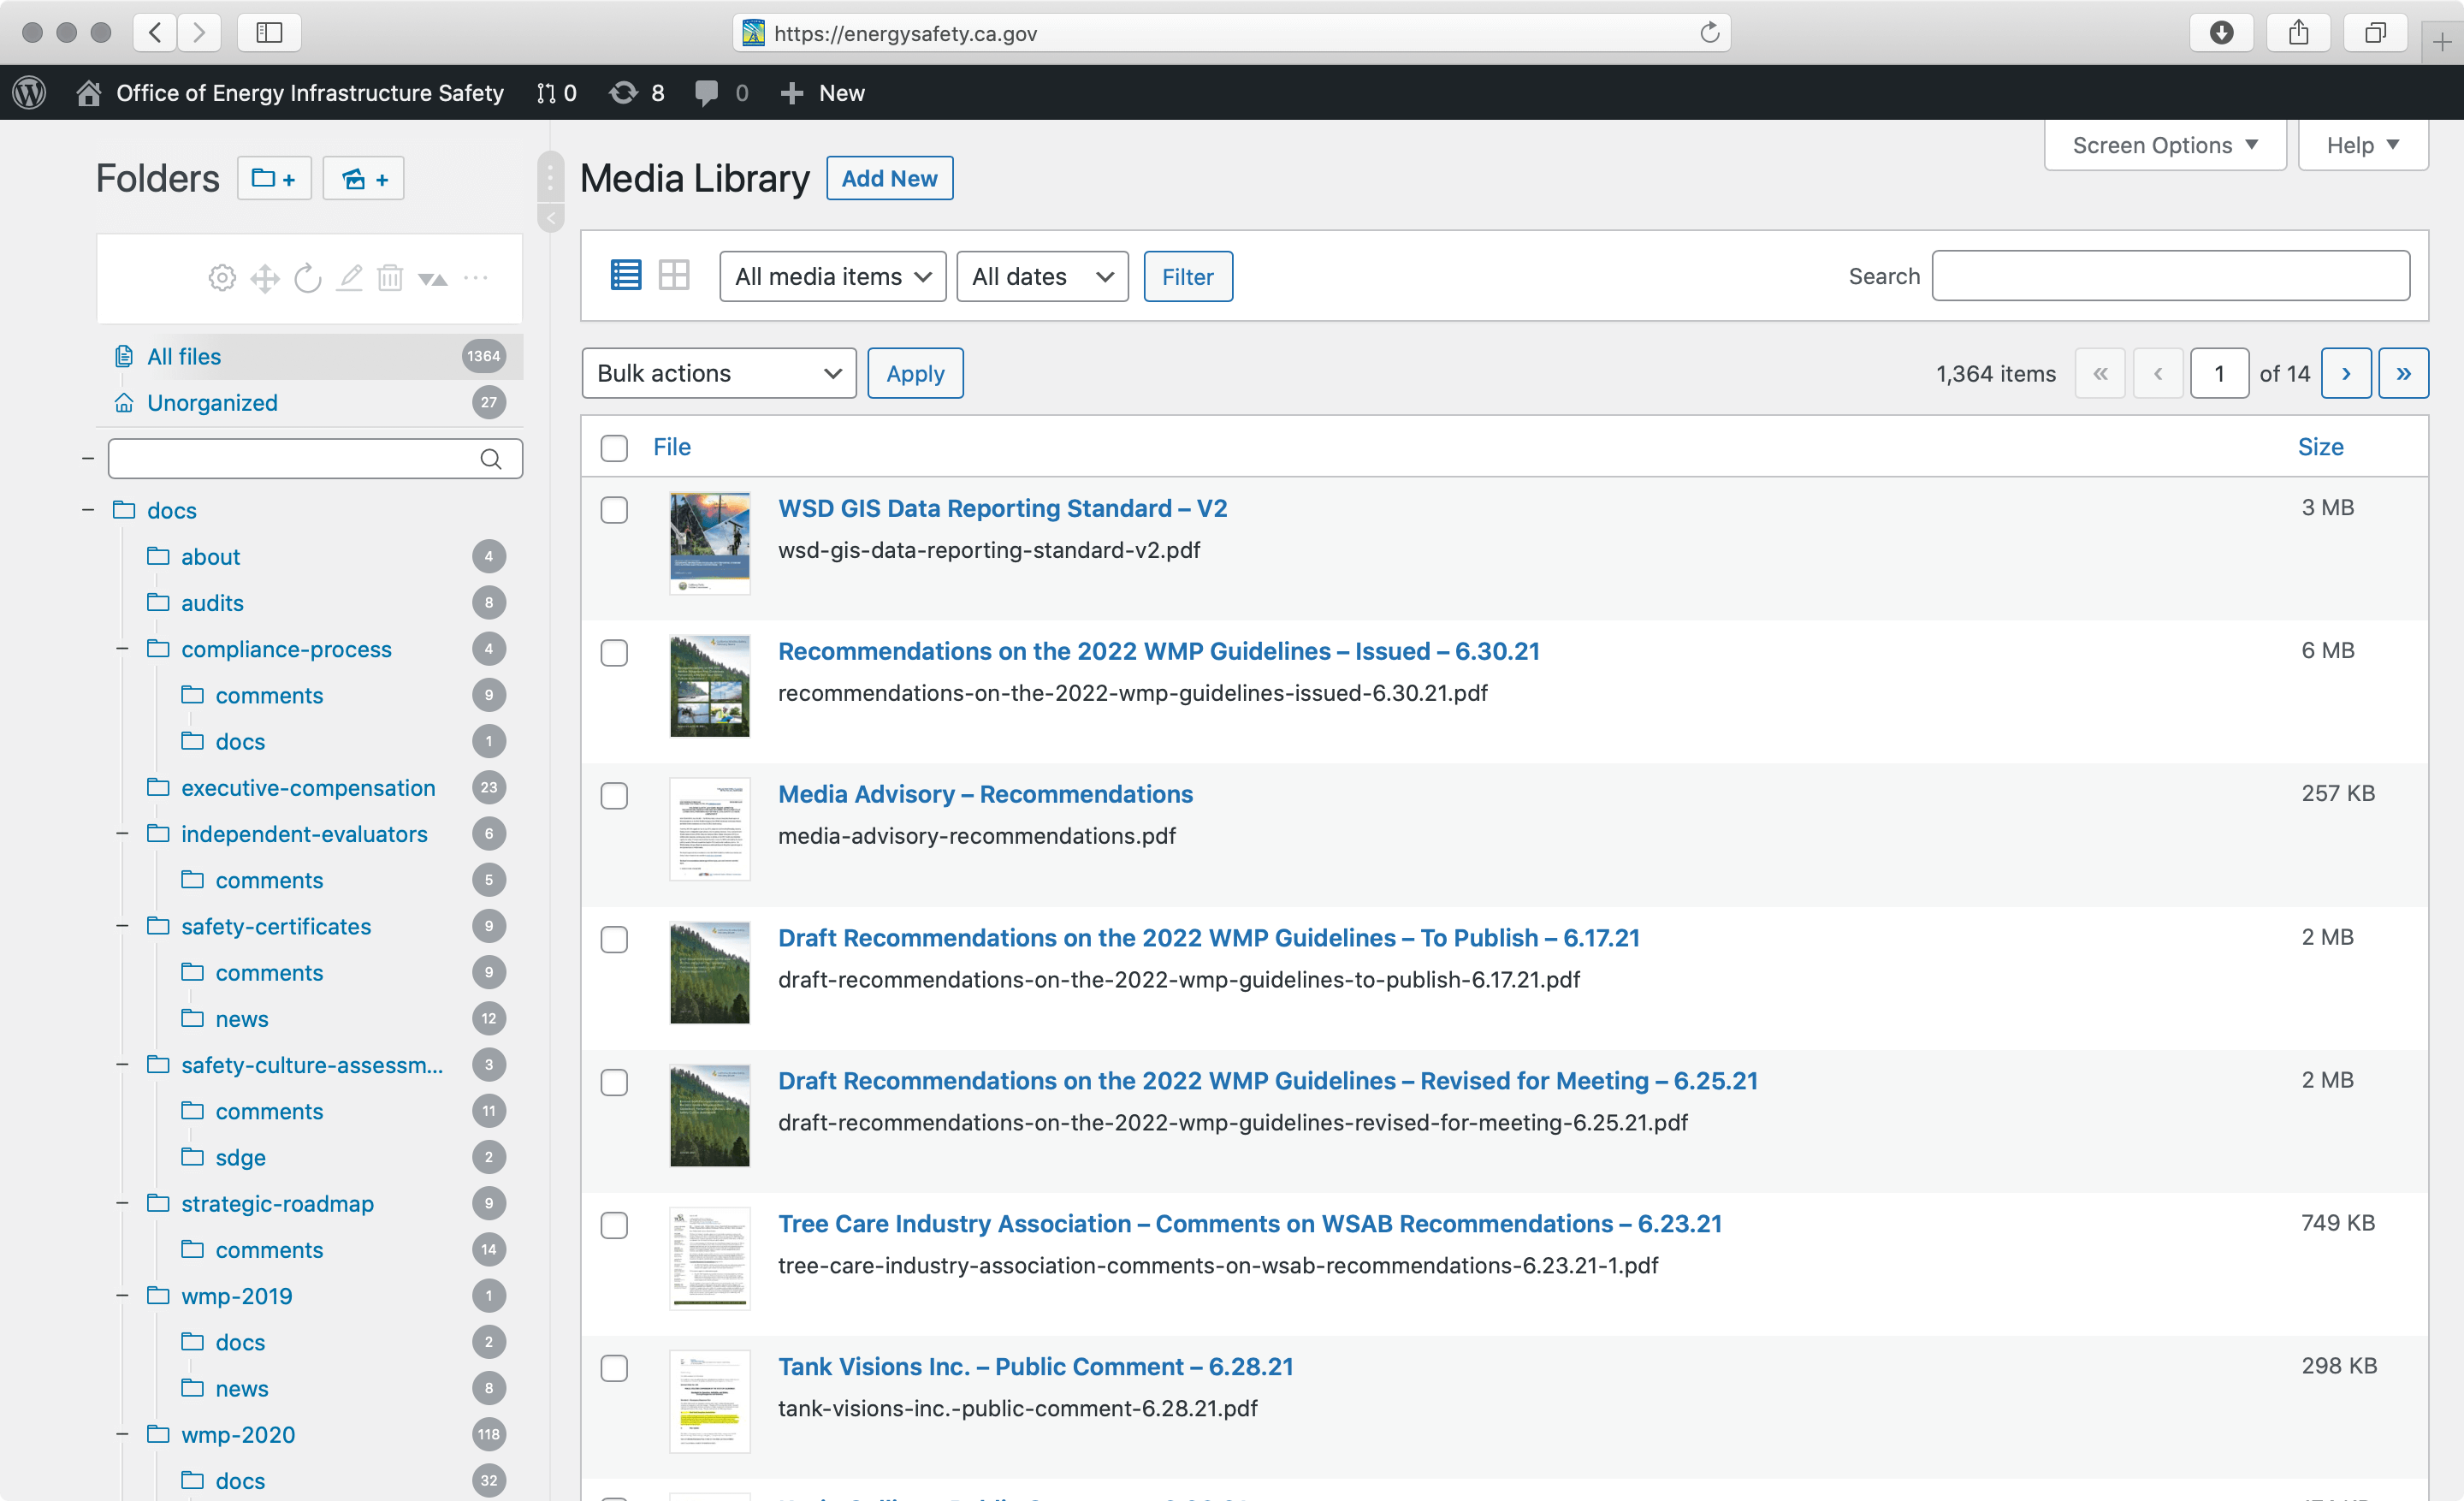Image resolution: width=2464 pixels, height=1501 pixels.
Task: Click Add New button in Media Library
Action: (889, 176)
